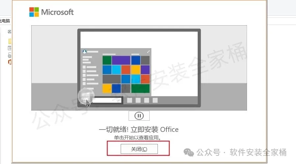This screenshot has width=296, height=164.
Task: Click the Microsoft four-color logo
Action: click(x=34, y=12)
